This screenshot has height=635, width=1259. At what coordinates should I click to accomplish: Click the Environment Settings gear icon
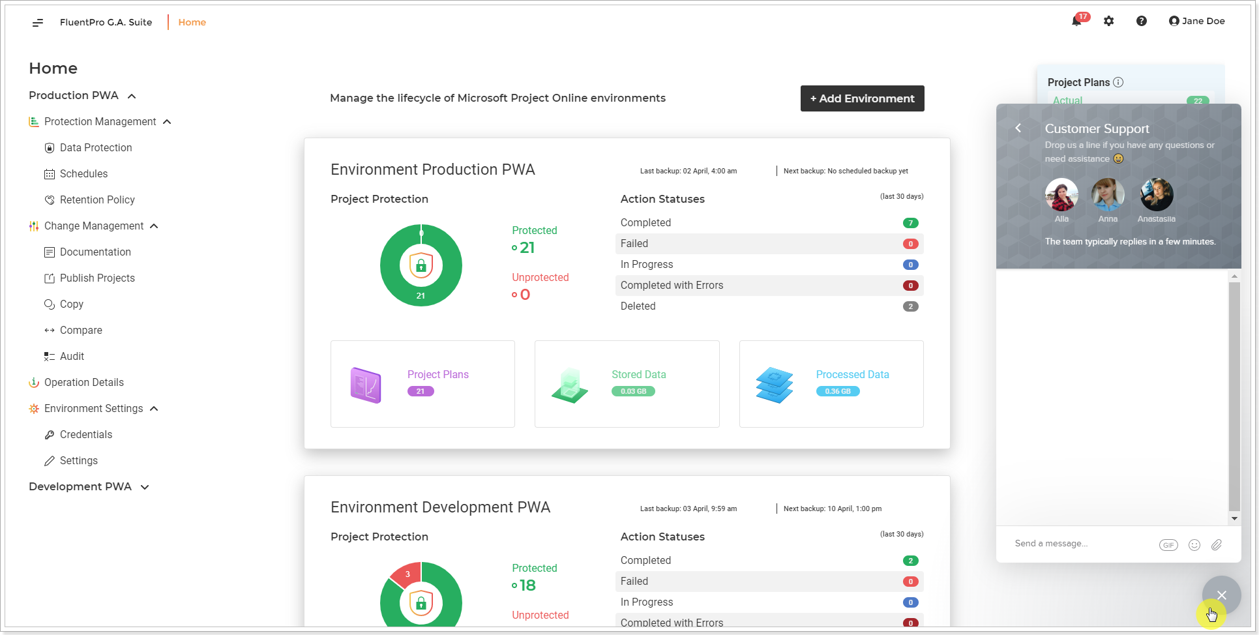(x=34, y=409)
